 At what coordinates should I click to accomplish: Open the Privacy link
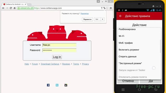click(x=85, y=64)
